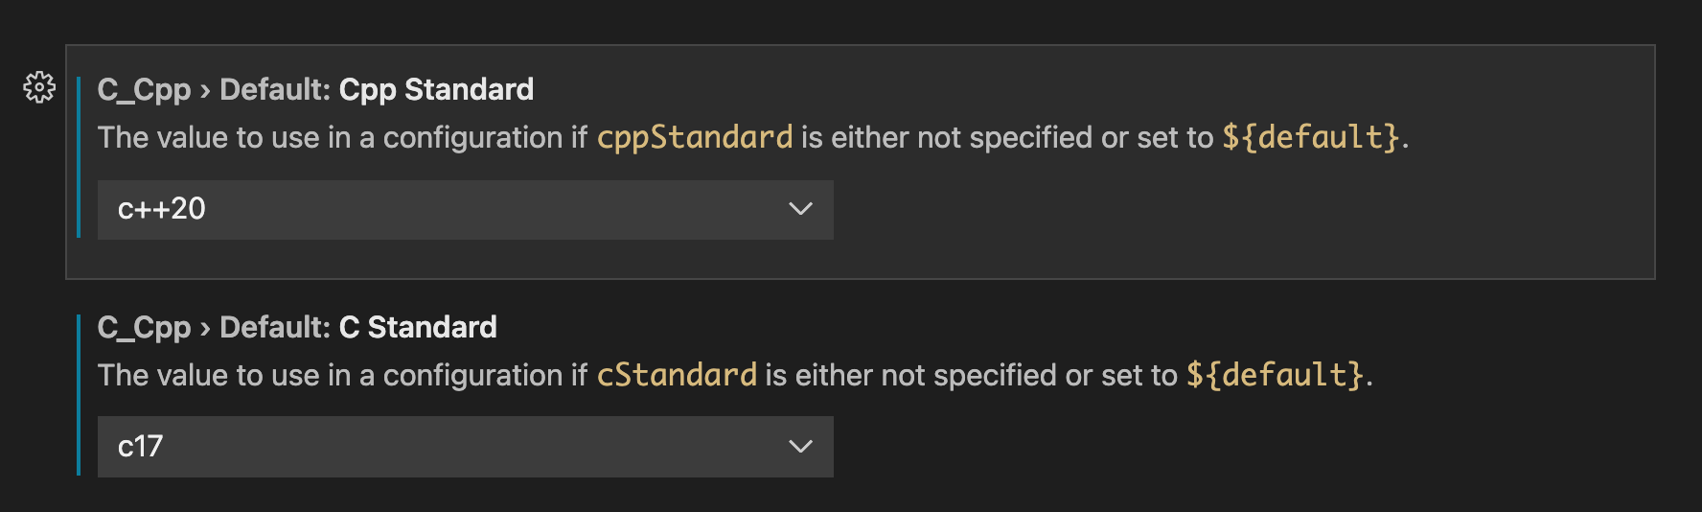Click the C Standard description sentence
1702x512 pixels.
(735, 375)
